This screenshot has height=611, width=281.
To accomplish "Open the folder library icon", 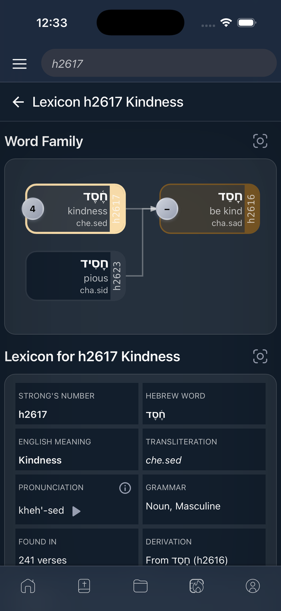I will click(x=140, y=586).
